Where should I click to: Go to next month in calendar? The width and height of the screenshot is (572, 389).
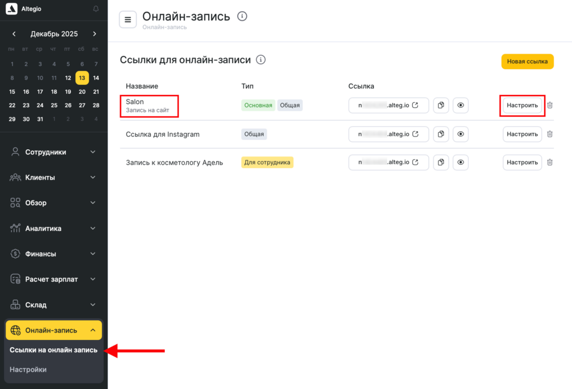94,34
